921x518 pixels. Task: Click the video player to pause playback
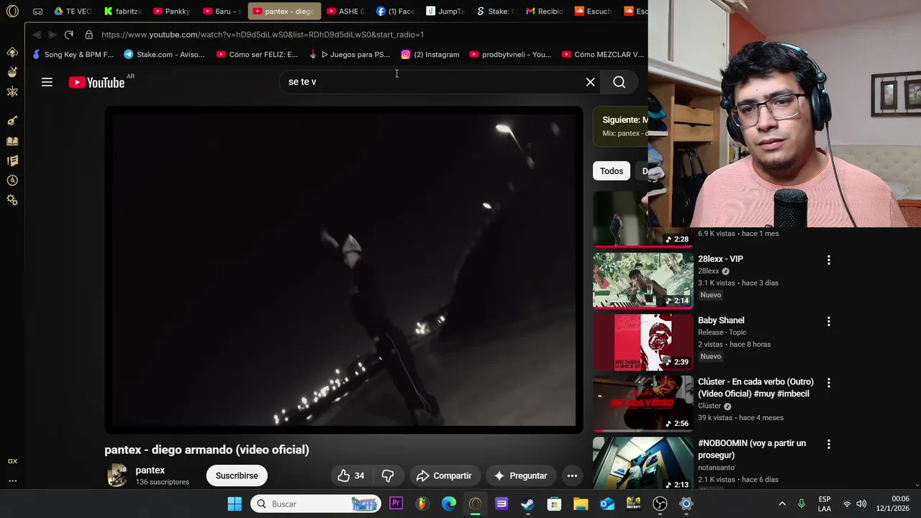click(344, 270)
